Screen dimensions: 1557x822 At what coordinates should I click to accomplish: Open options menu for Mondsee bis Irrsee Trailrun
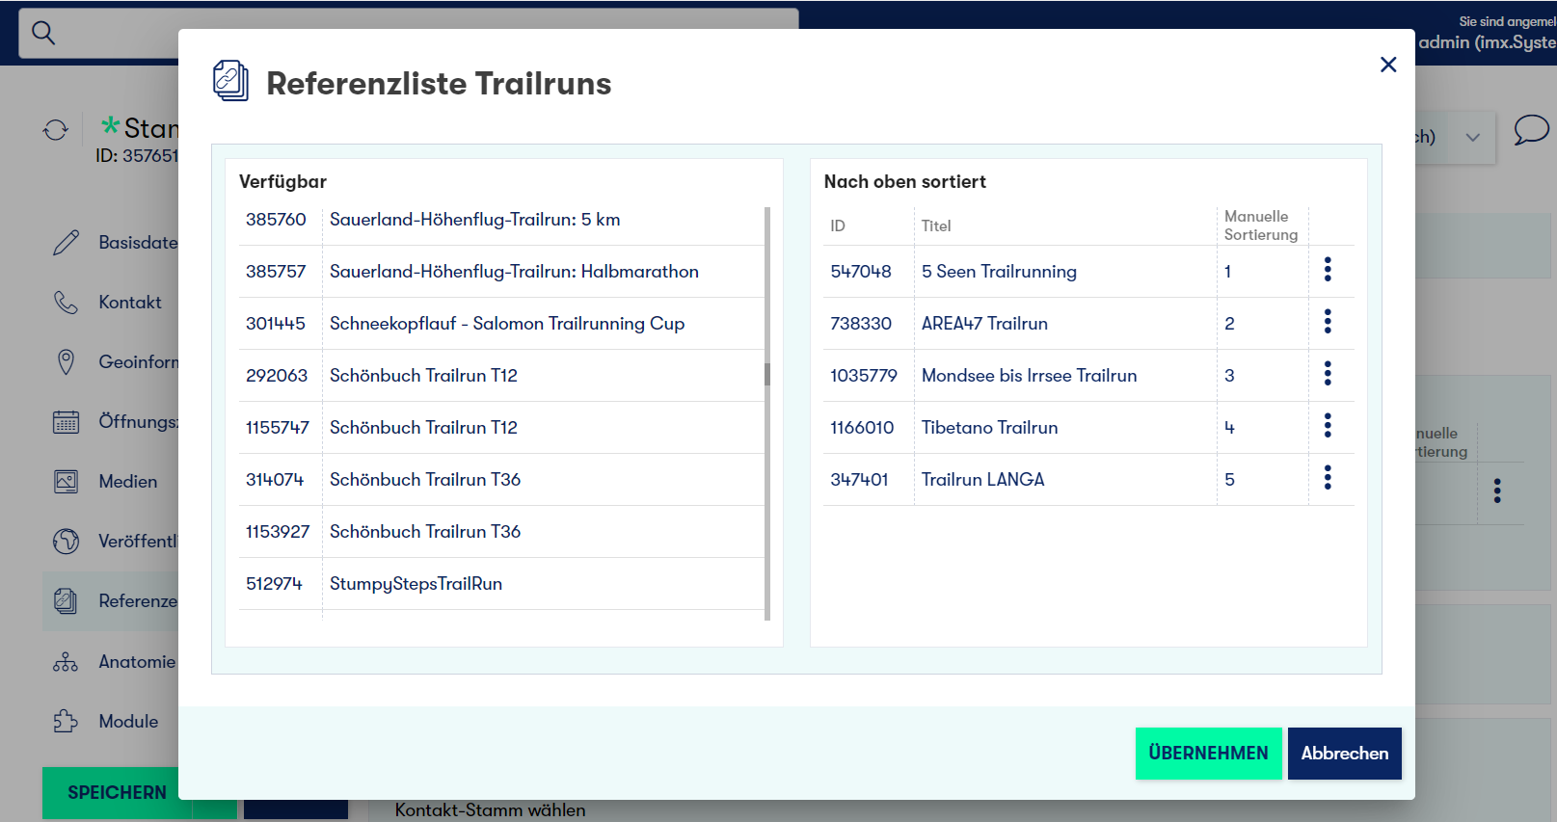tap(1328, 375)
